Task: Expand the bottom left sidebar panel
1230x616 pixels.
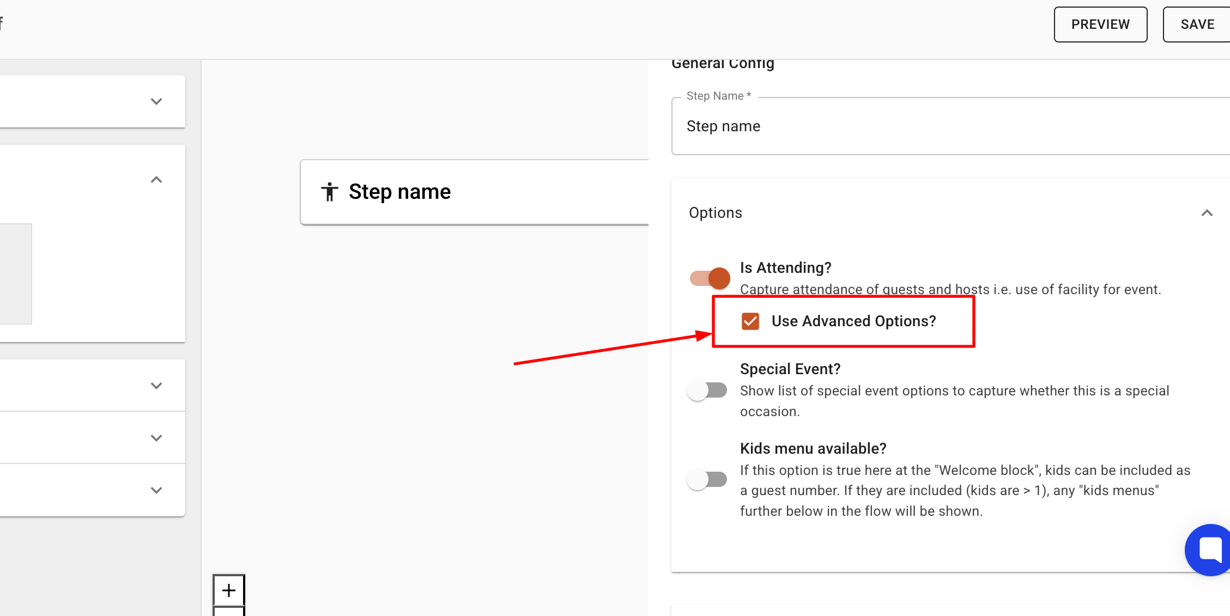Action: (156, 490)
